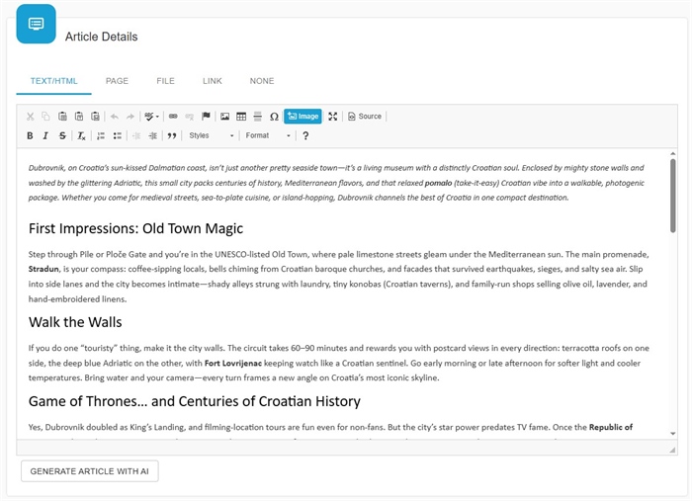692x501 pixels.
Task: Click the remove format icon
Action: [81, 135]
